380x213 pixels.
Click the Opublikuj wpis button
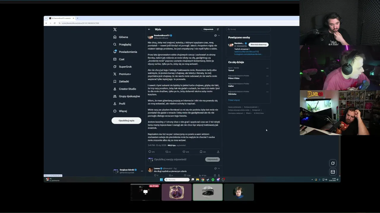tap(126, 121)
